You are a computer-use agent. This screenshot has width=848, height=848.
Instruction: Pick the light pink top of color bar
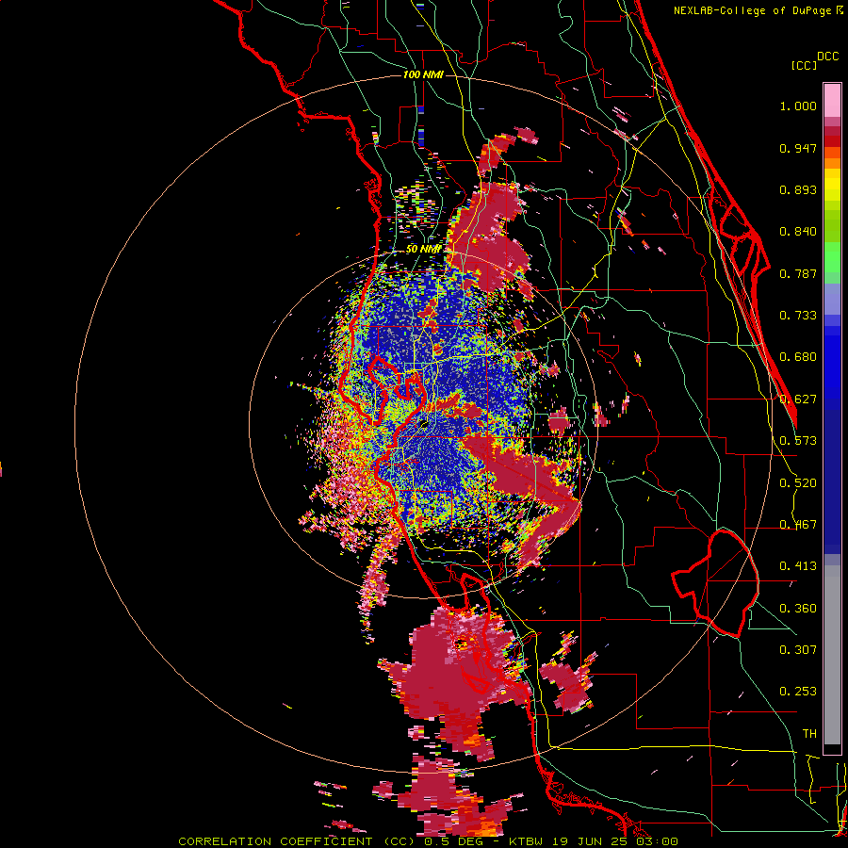(x=832, y=100)
